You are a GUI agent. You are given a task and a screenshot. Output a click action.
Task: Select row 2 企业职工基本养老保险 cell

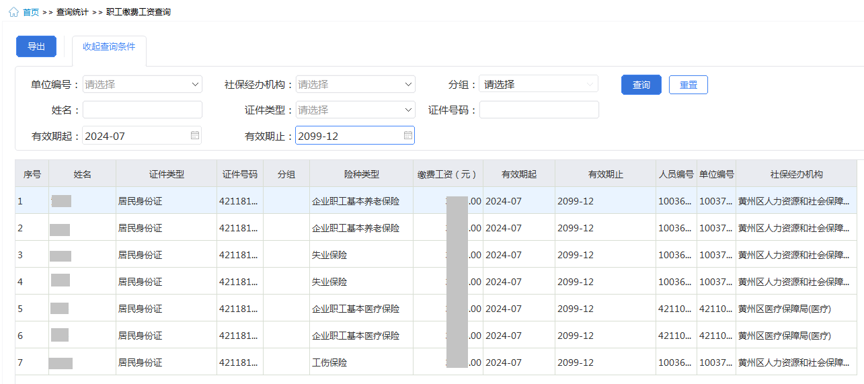(362, 228)
